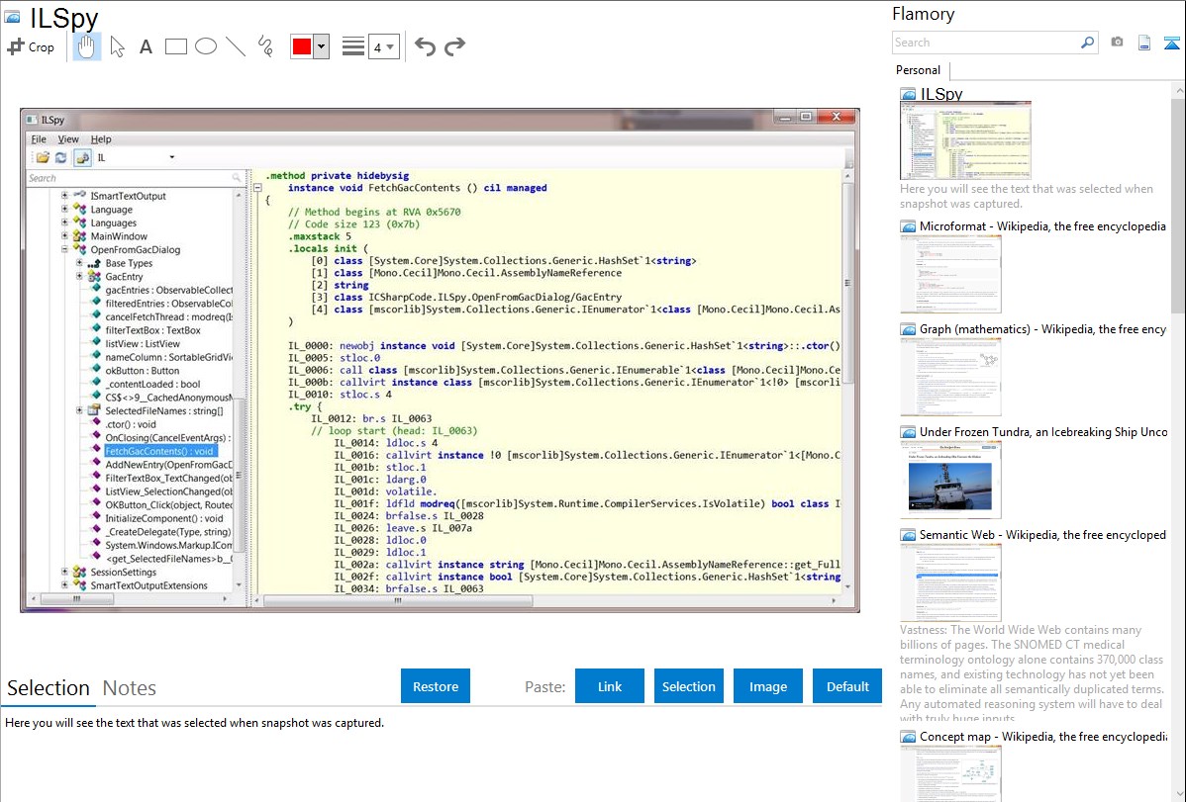The width and height of the screenshot is (1186, 802).
Task: Pick the rectangle shape tool
Action: click(x=176, y=46)
